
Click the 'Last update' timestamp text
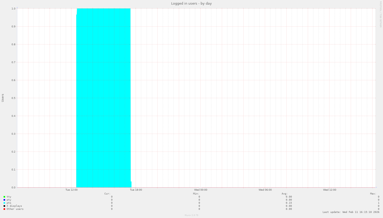click(x=351, y=212)
